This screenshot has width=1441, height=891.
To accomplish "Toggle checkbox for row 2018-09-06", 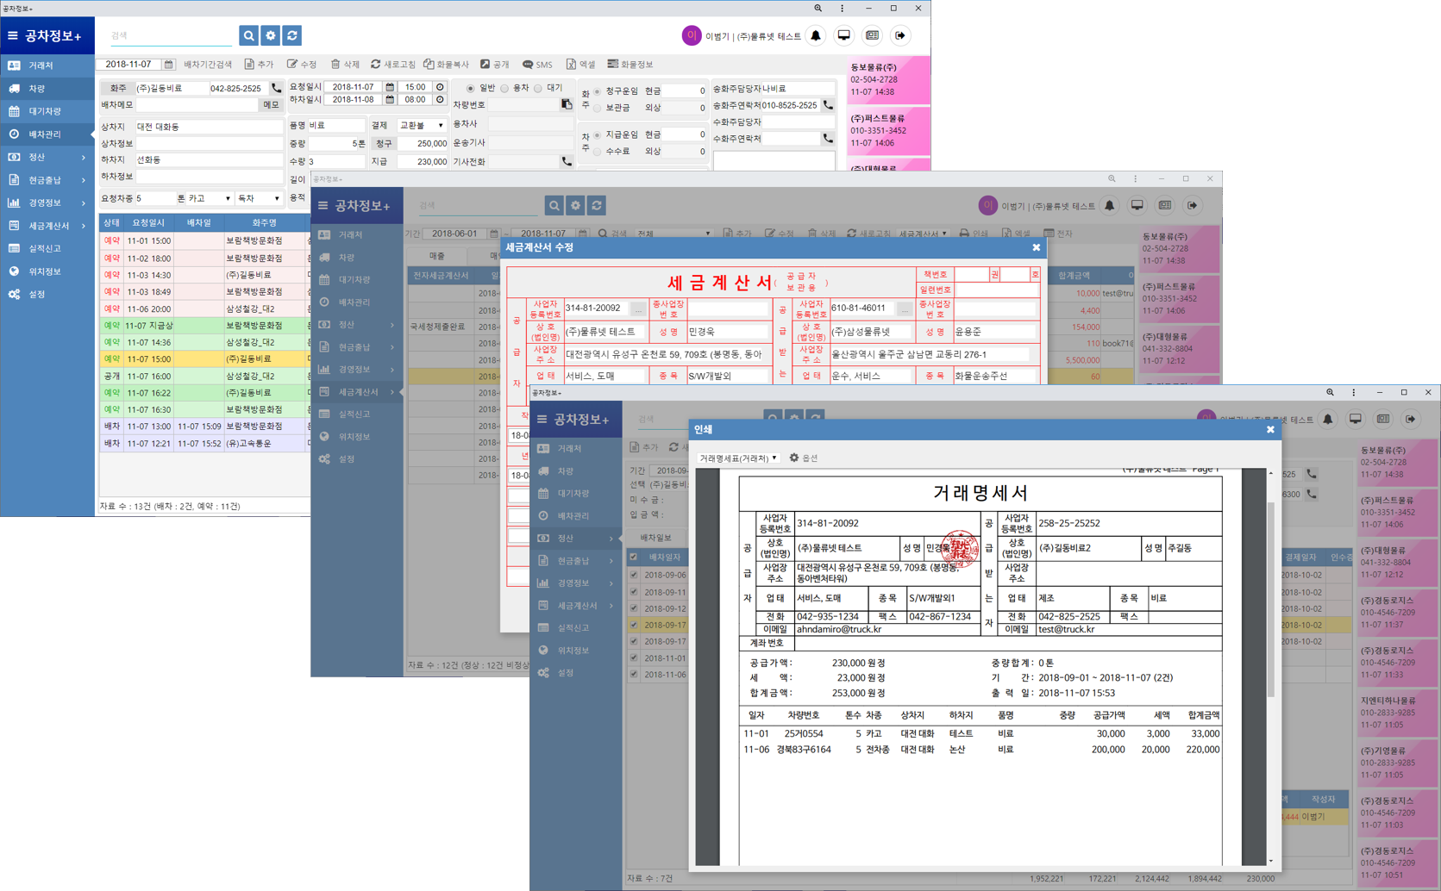I will pos(634,575).
